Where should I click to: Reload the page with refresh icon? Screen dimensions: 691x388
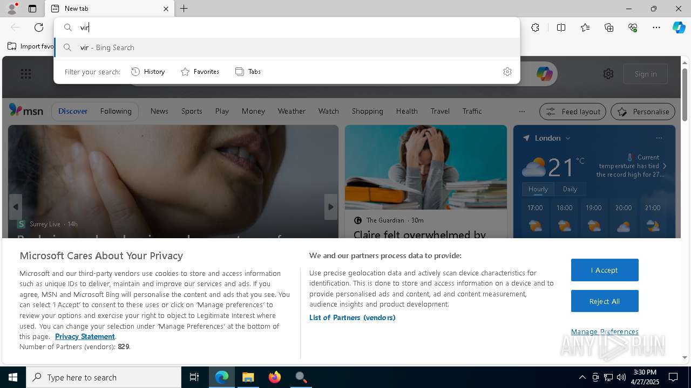pos(39,27)
